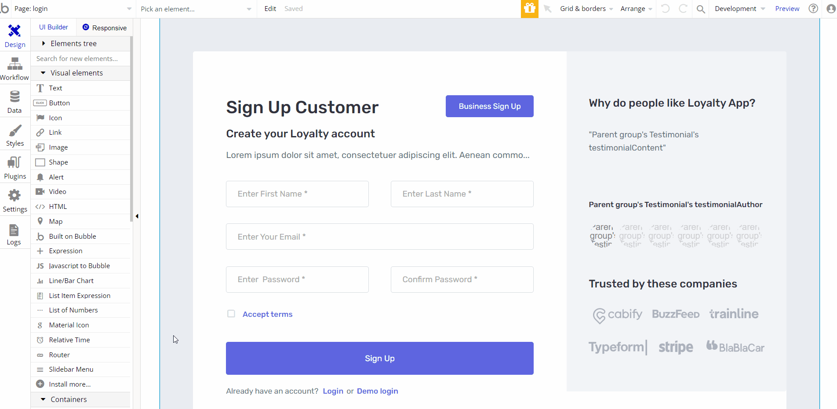Viewport: 837px width, 409px height.
Task: Click the search magnifier icon
Action: coord(701,9)
